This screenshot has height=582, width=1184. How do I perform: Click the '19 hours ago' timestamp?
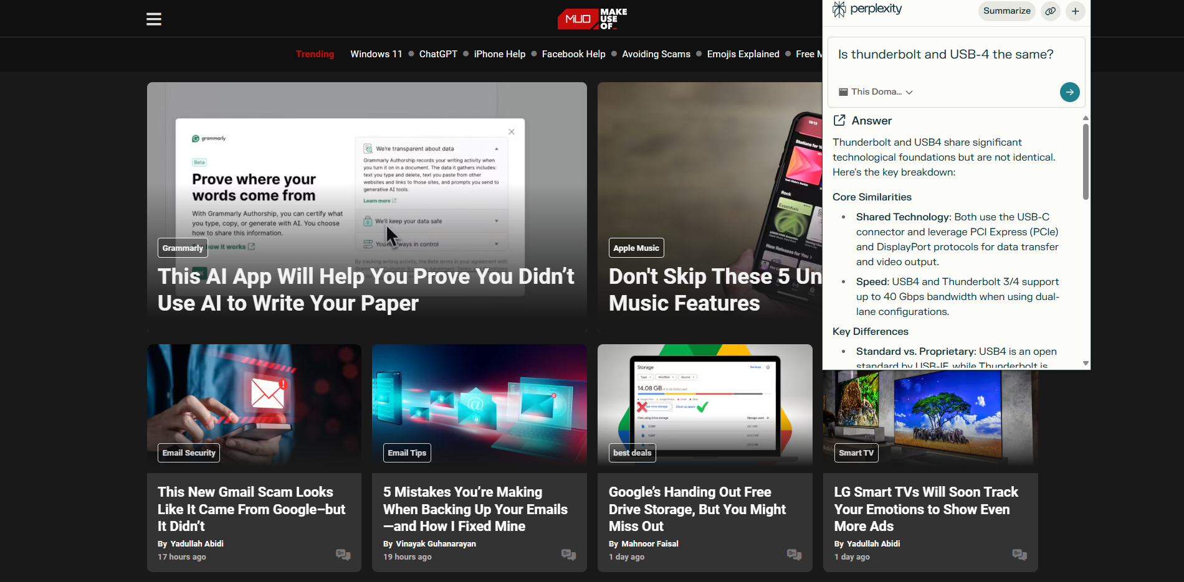click(x=408, y=556)
